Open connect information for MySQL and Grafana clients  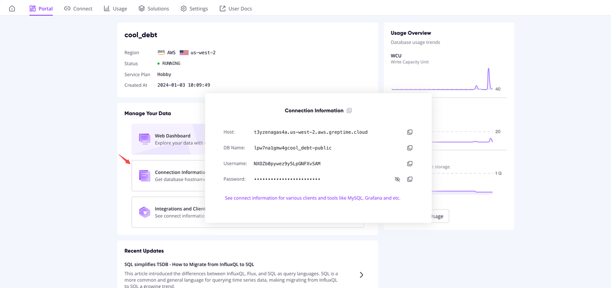(x=312, y=198)
